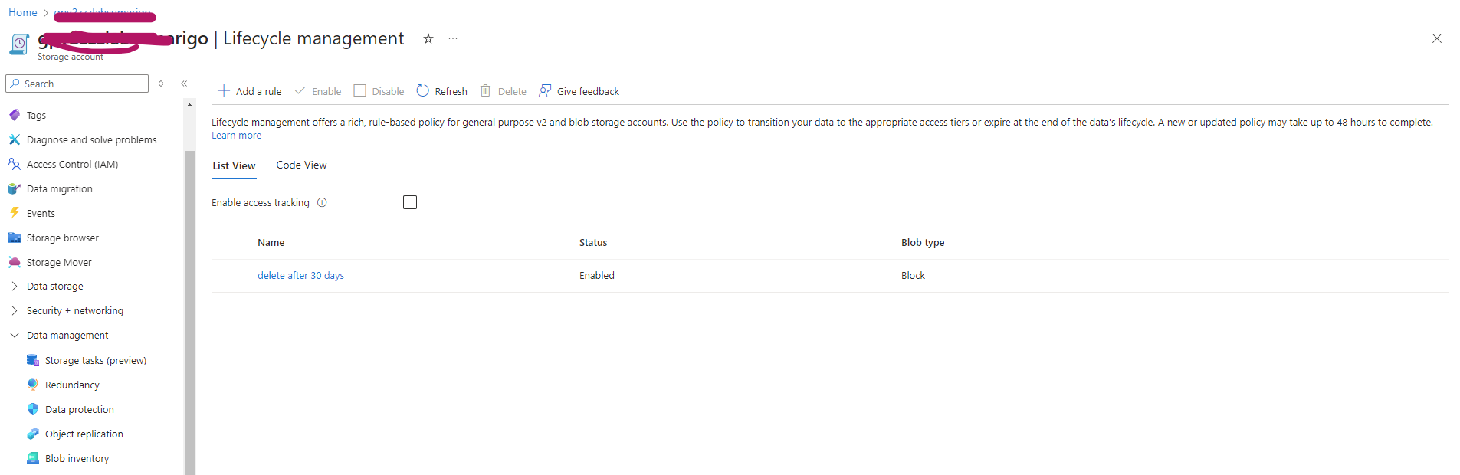Open Blob inventory menu label
Image resolution: width=1460 pixels, height=475 pixels.
(77, 458)
